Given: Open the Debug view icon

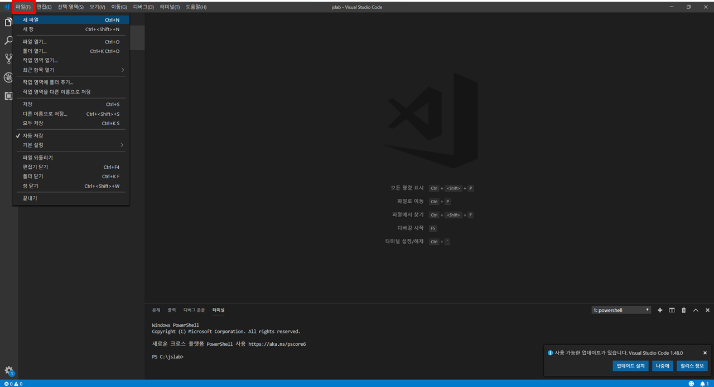Looking at the screenshot, I should pyautogui.click(x=8, y=77).
